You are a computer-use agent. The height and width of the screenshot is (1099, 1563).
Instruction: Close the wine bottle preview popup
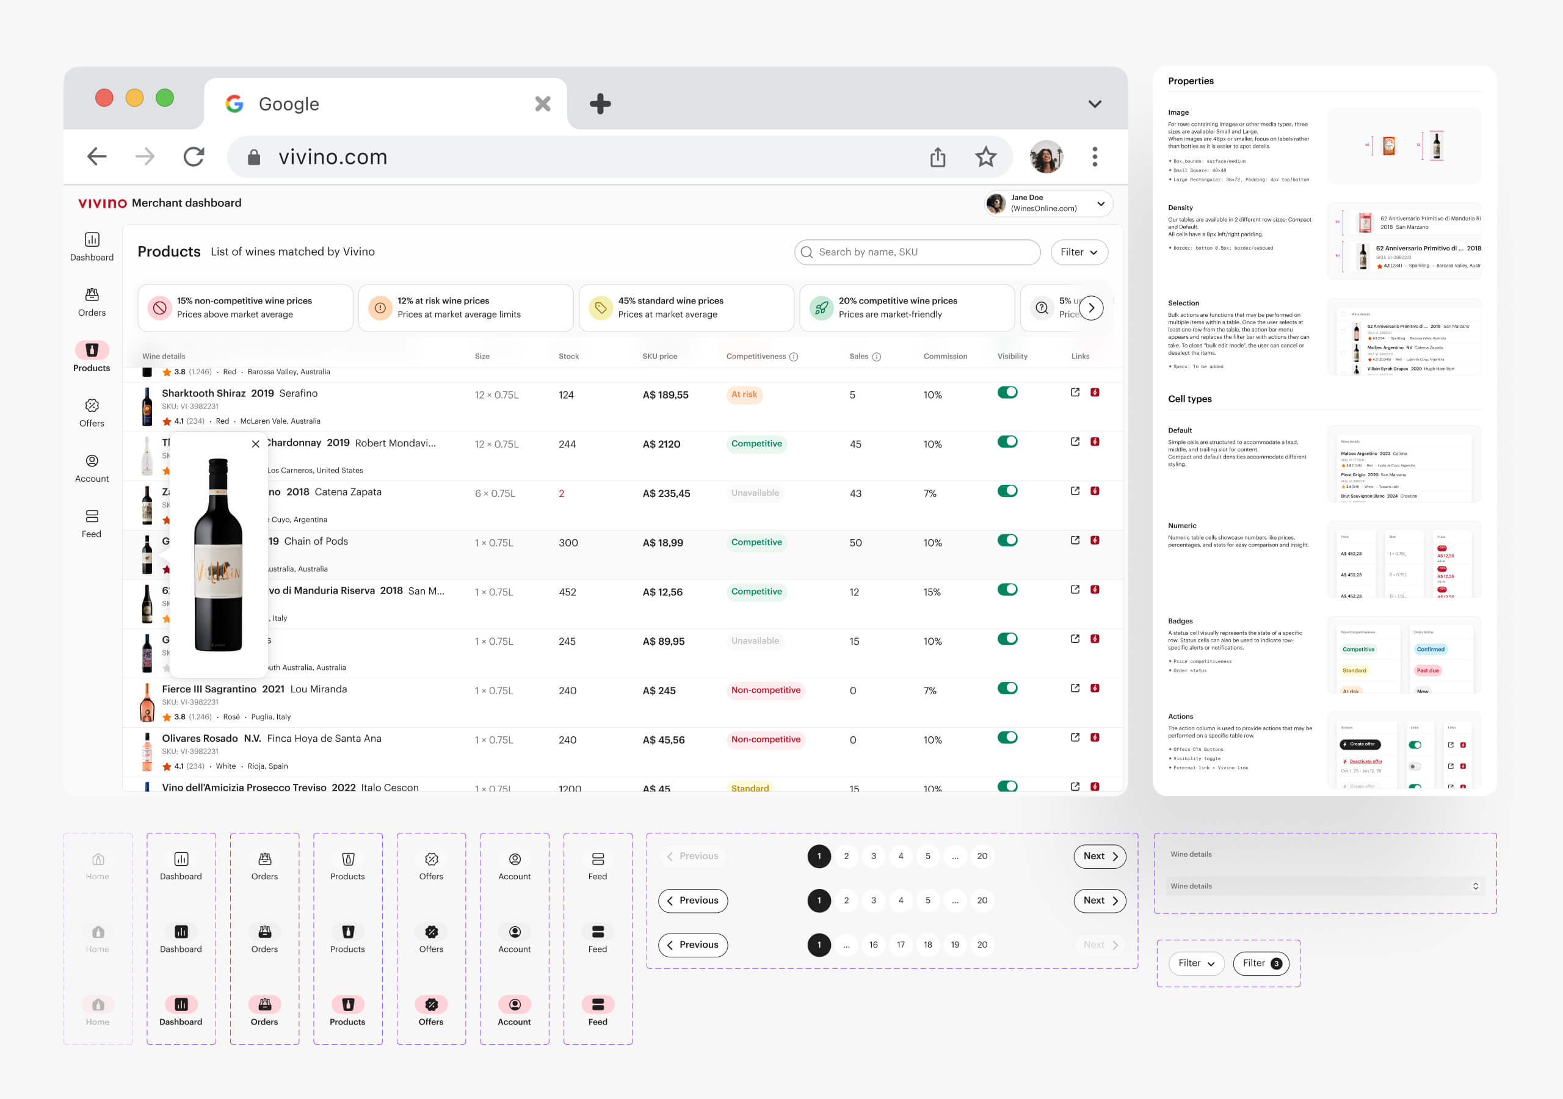coord(255,444)
